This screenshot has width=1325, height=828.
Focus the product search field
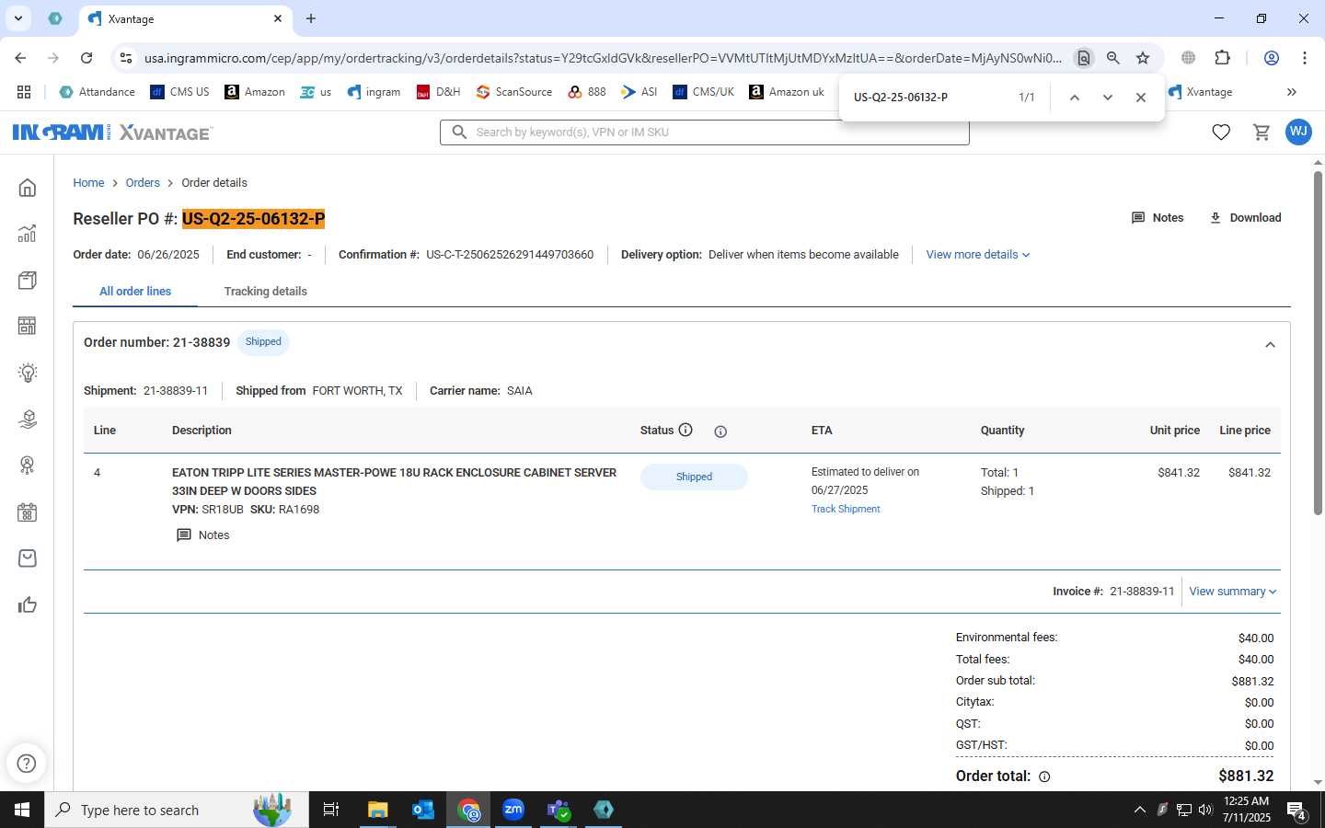pyautogui.click(x=705, y=132)
